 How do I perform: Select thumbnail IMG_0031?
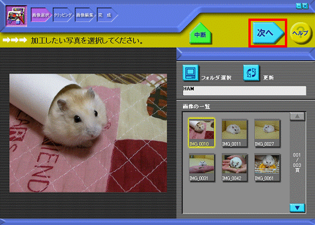[x=202, y=168]
